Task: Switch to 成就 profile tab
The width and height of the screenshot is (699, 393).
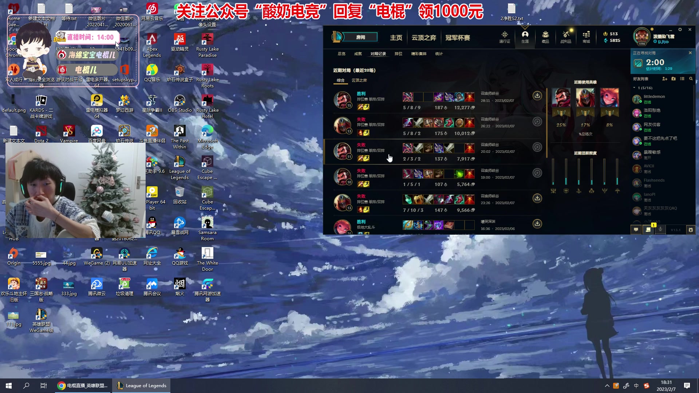Action: coord(358,53)
